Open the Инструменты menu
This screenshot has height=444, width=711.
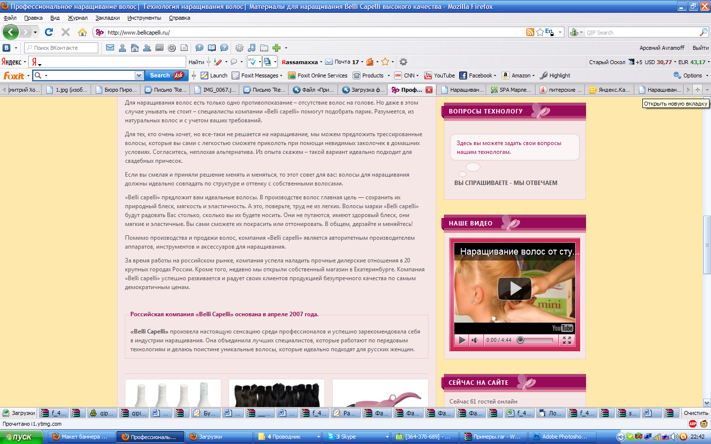pos(144,18)
